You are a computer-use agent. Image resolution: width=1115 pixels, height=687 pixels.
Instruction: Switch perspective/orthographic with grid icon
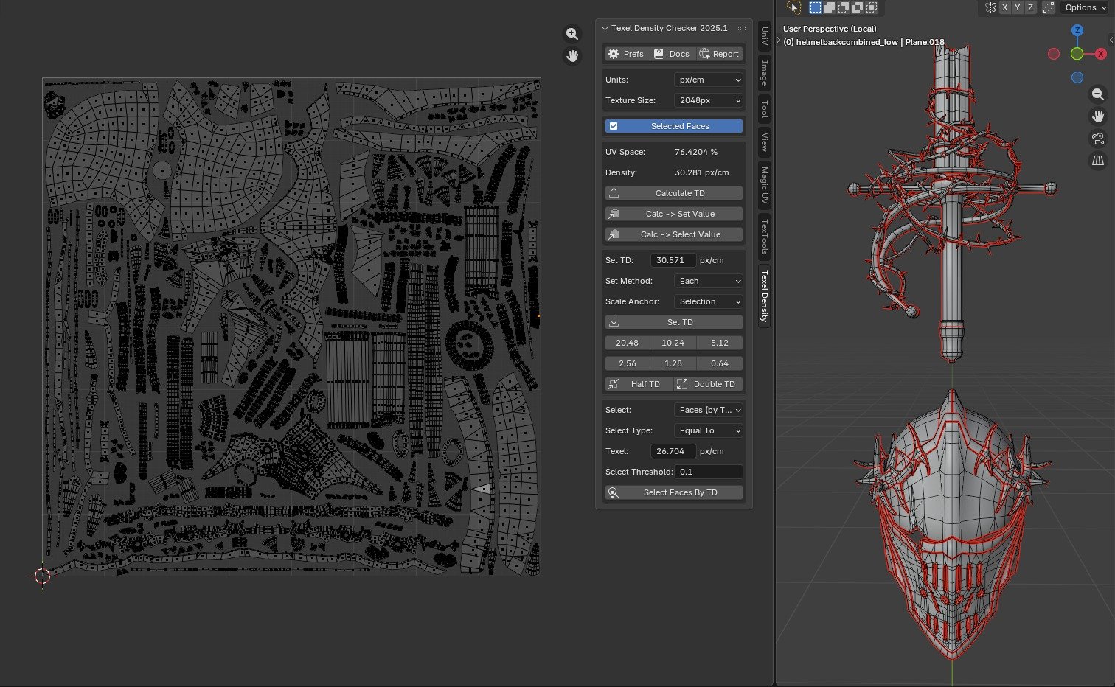(1098, 161)
